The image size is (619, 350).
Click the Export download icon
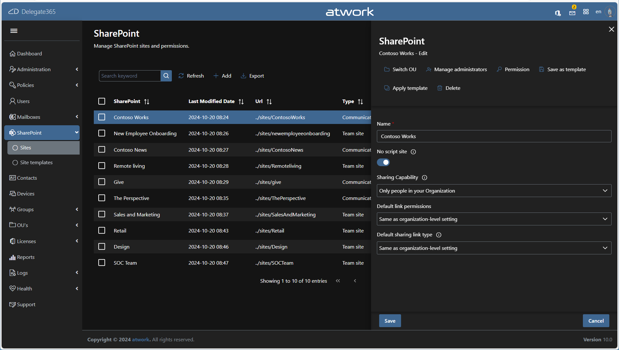243,76
